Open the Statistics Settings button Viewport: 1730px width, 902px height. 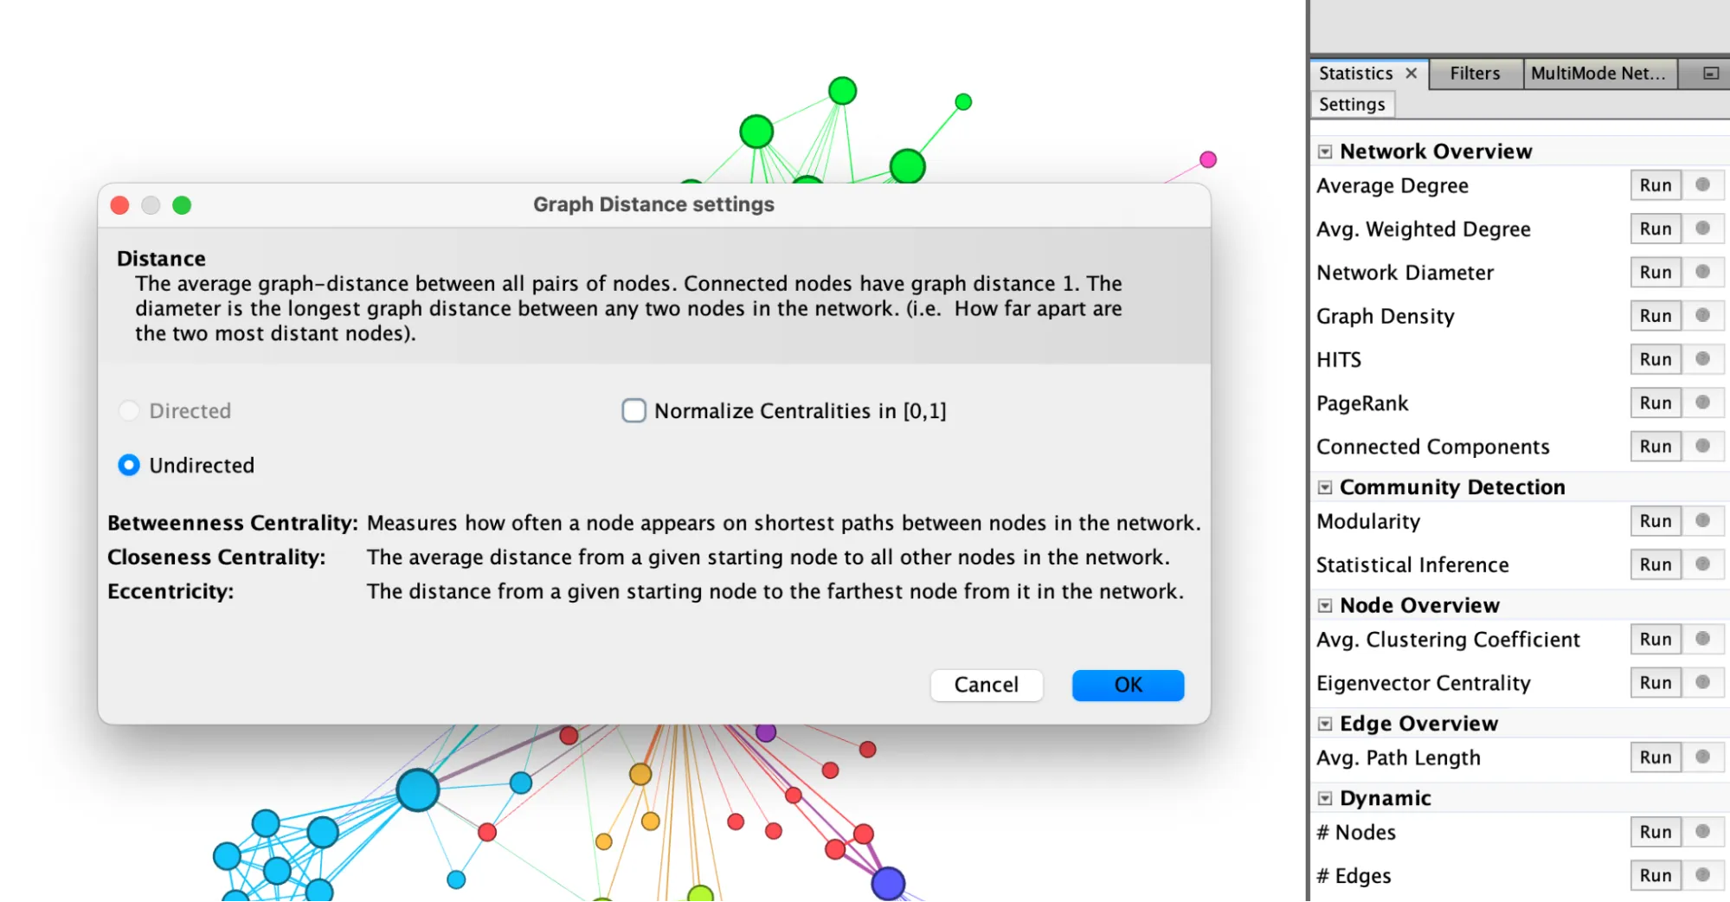tap(1351, 105)
